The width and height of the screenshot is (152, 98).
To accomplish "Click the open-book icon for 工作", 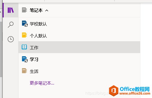I will pyautogui.click(x=24, y=47).
